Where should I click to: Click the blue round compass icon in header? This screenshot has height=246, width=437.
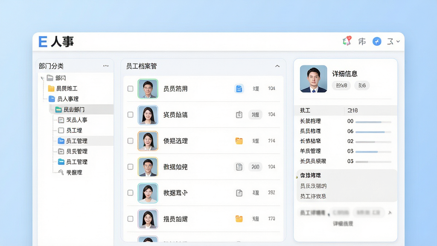click(377, 41)
